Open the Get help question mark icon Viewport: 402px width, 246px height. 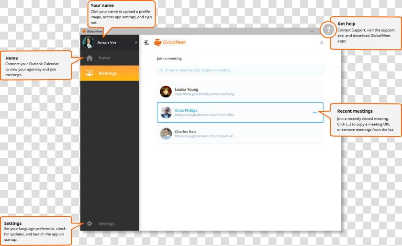click(x=328, y=30)
